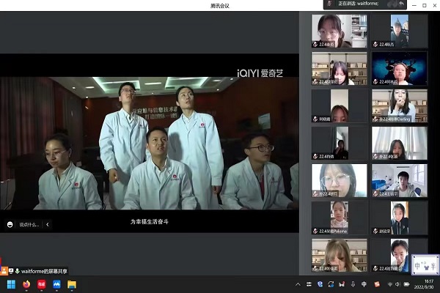Open File Explorer from the taskbar
Viewport: 440px width, 293px height.
72,284
